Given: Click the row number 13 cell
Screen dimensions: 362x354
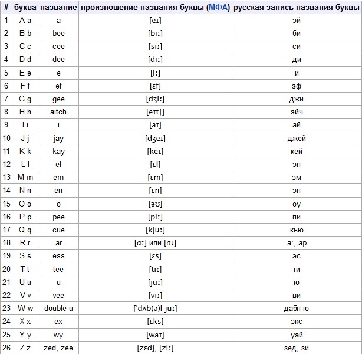Looking at the screenshot, I should pos(6,177).
